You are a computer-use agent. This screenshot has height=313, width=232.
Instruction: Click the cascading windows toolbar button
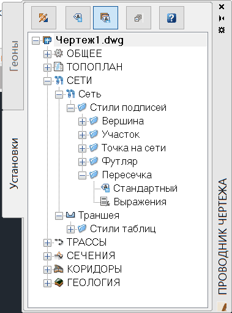pos(138,18)
